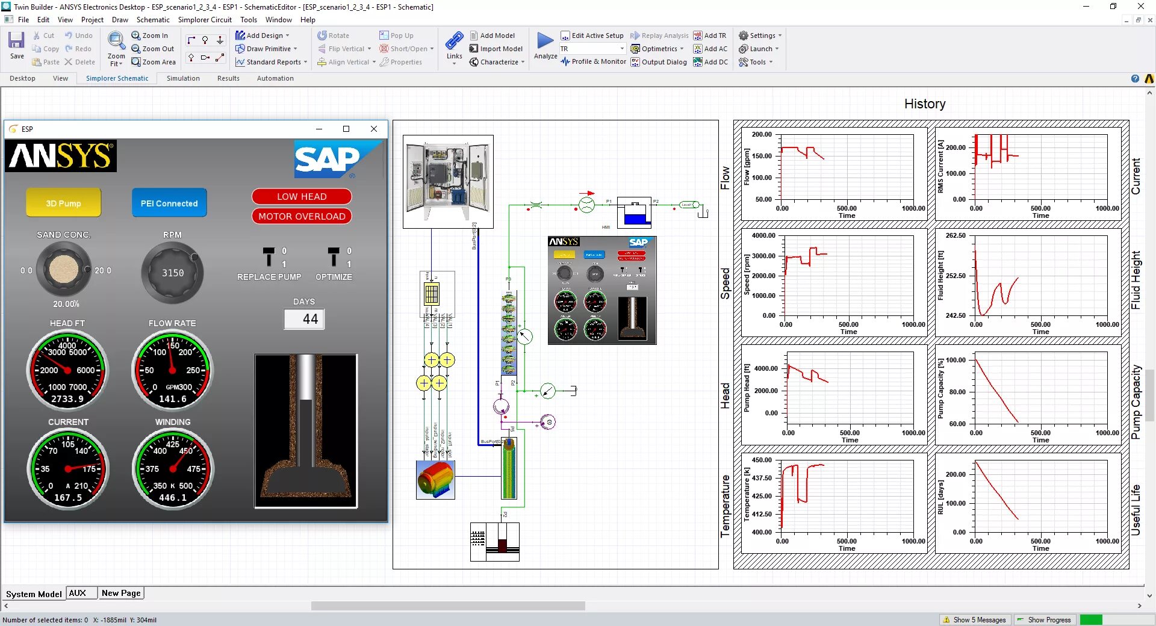The image size is (1156, 626).
Task: Click the electrical cabinet image in schematic
Action: [448, 181]
